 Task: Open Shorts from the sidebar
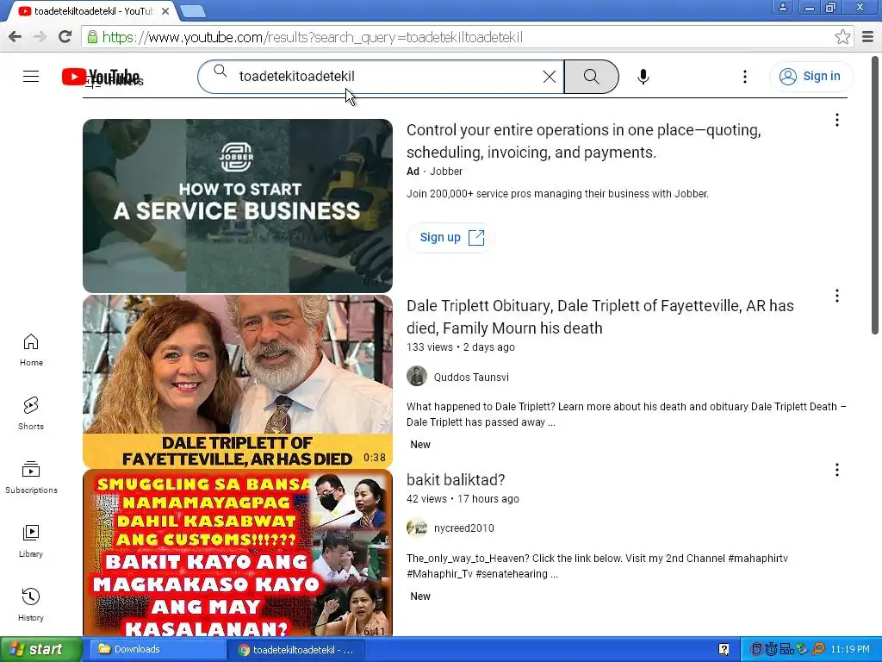pyautogui.click(x=31, y=413)
